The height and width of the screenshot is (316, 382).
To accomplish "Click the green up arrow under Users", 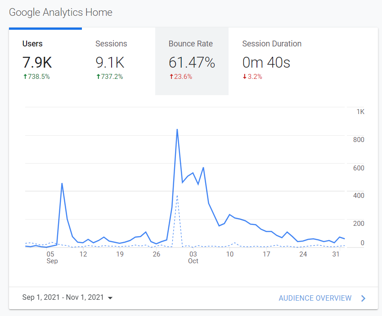I will click(x=25, y=77).
